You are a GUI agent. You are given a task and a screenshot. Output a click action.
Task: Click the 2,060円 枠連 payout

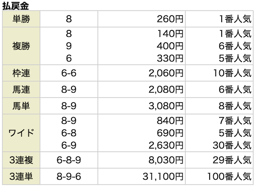tap(166, 73)
